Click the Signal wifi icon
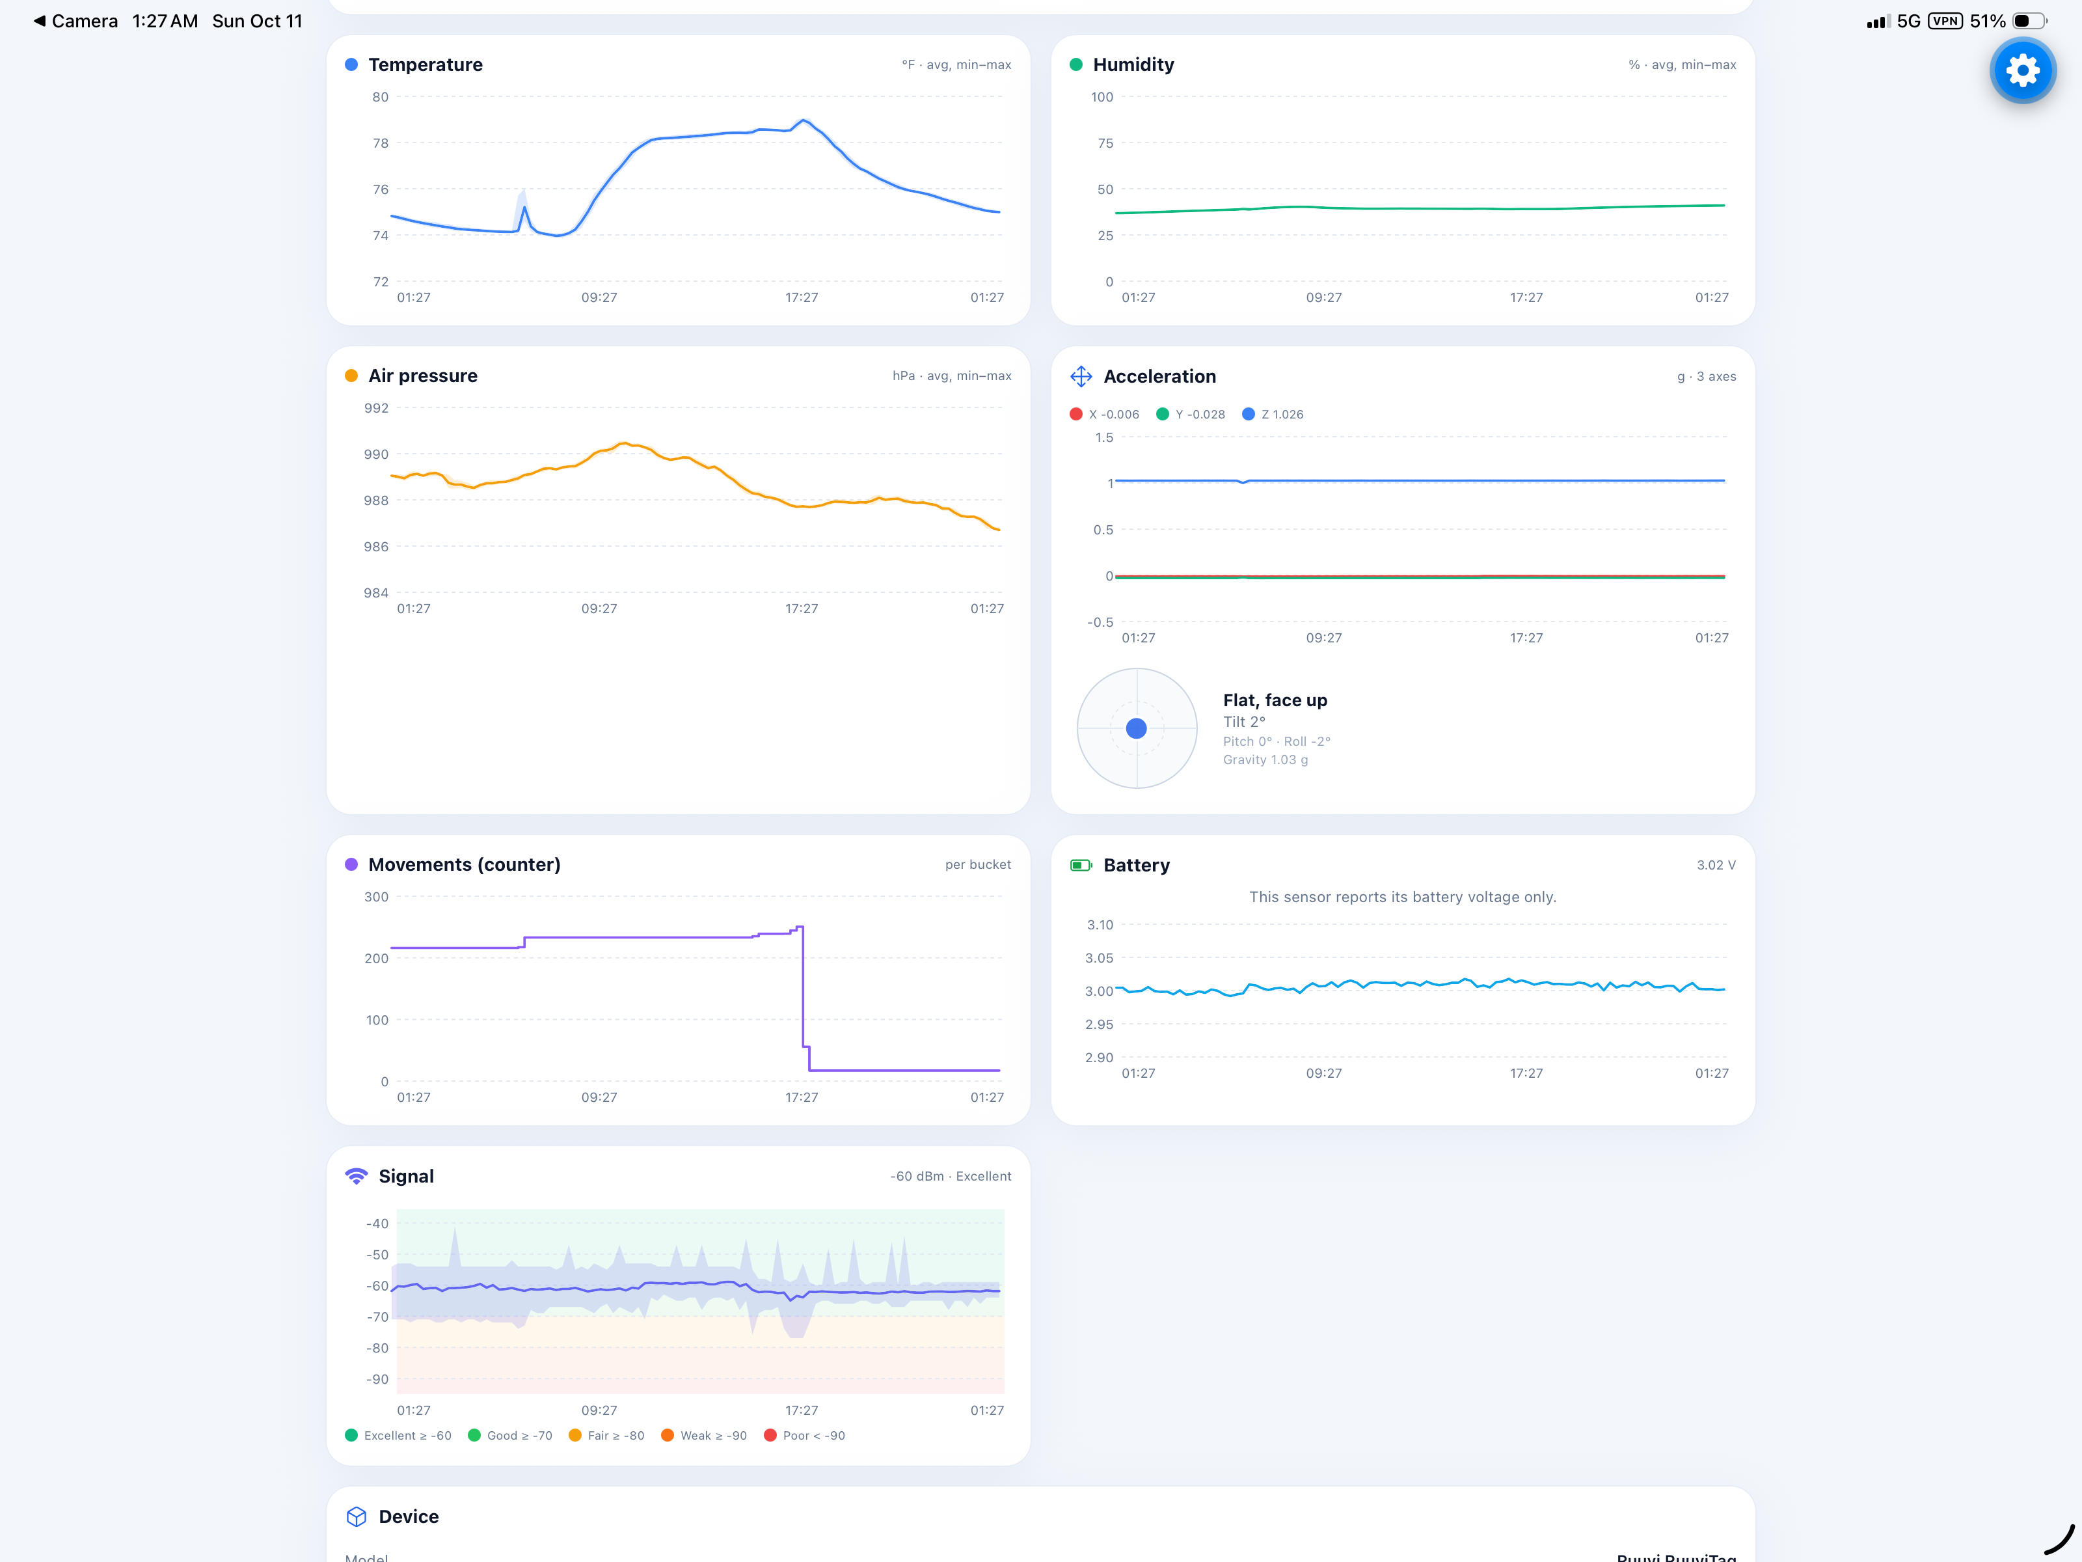Viewport: 2082px width, 1562px height. (x=356, y=1176)
